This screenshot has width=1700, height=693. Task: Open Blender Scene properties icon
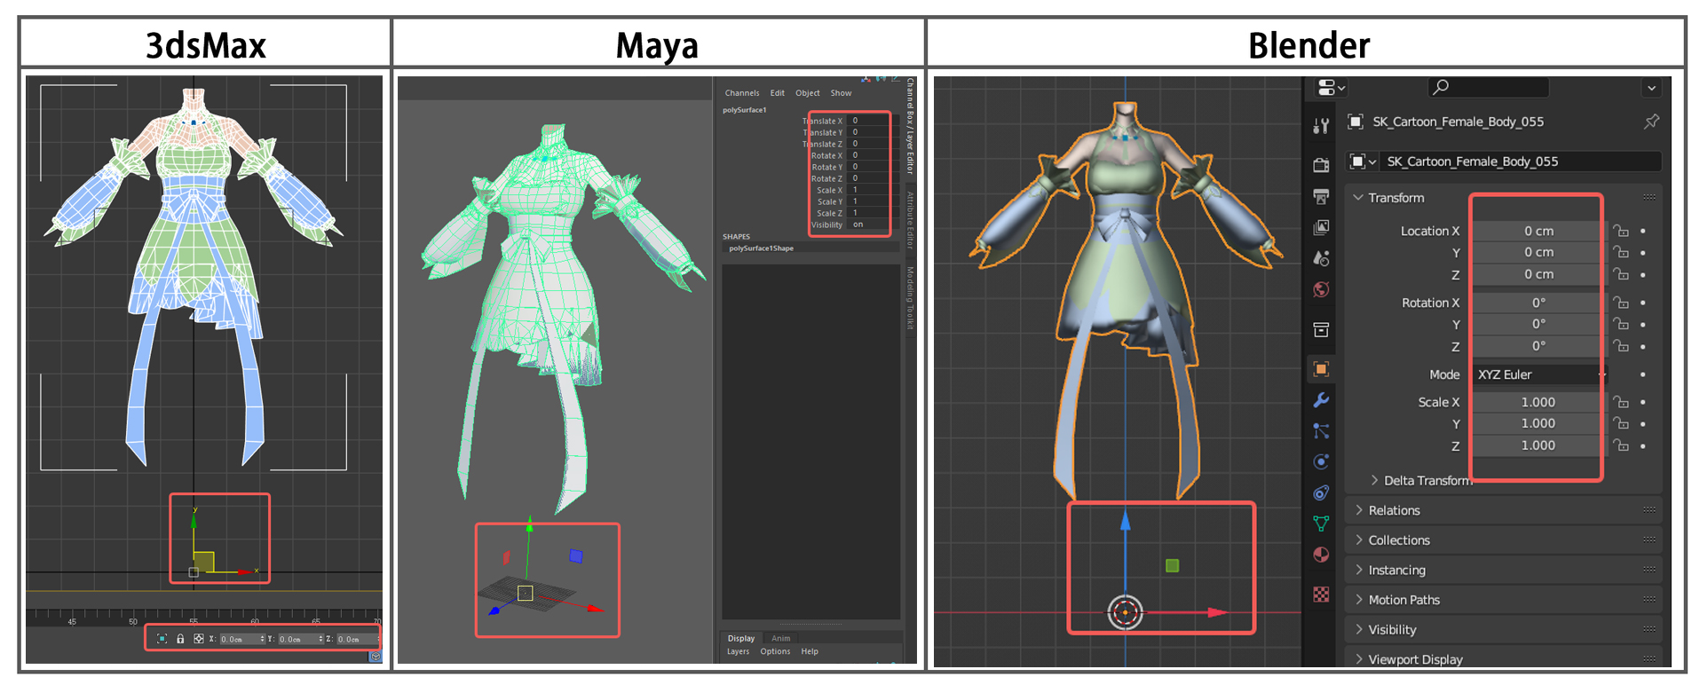[x=1321, y=258]
